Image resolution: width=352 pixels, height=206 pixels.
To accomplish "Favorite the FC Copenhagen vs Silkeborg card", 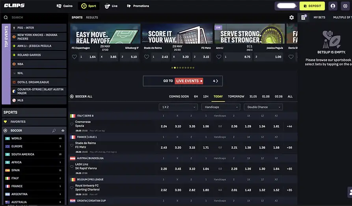I will 74,57.
